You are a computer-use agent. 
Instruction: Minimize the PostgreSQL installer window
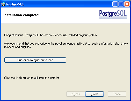115,4
